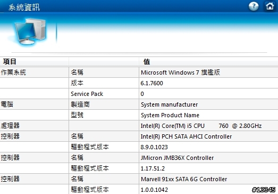Select the driver version 1.17.51.2

(153, 168)
